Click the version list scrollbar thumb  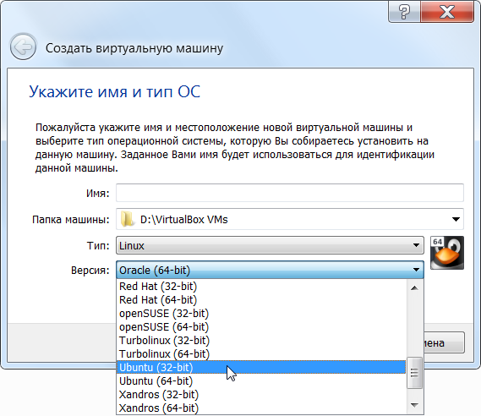coord(414,373)
